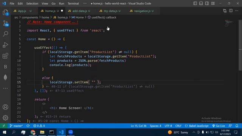This screenshot has height=136, width=242.
Task: Click line number 15 in gutter
Action: (x=19, y=82)
